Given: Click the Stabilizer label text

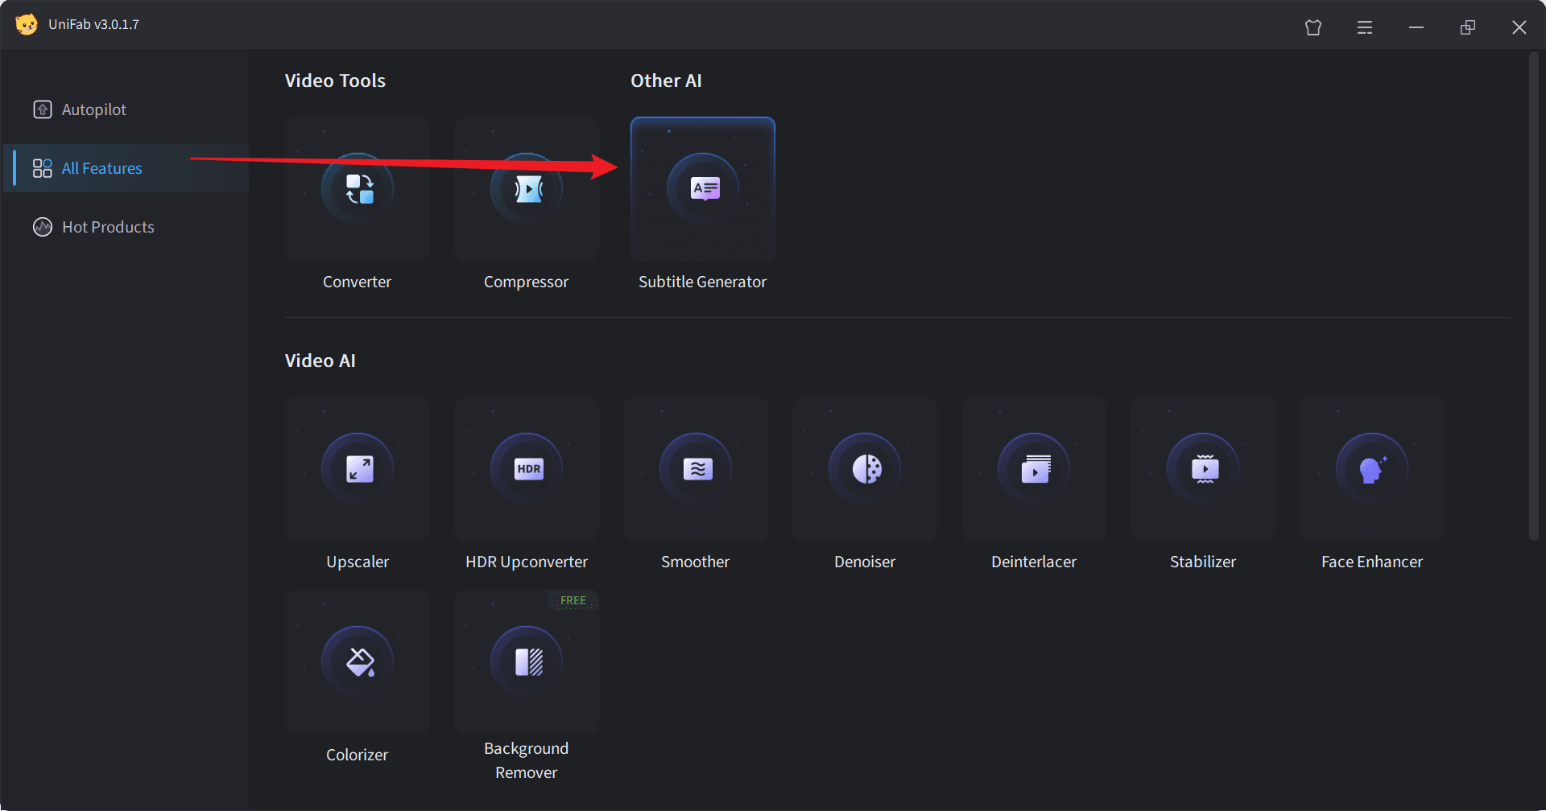Looking at the screenshot, I should pos(1203,562).
